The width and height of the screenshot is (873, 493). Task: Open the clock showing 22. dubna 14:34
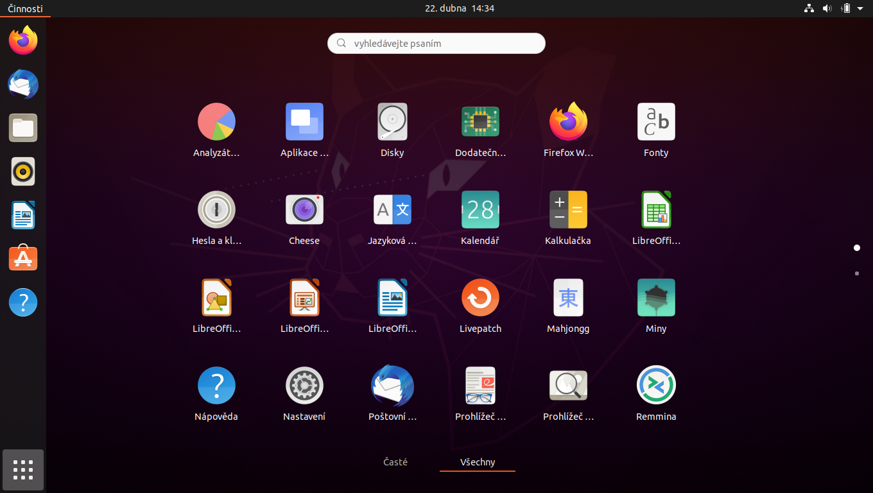click(460, 8)
